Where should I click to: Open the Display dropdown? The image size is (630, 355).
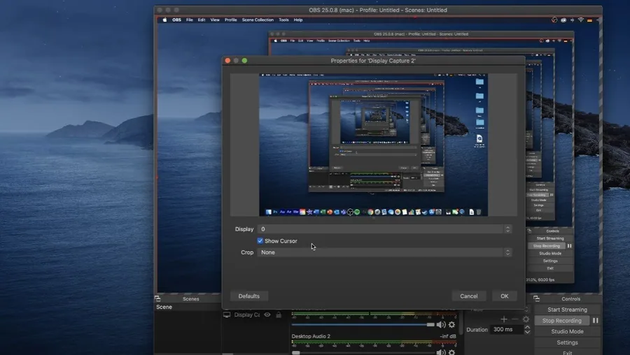coord(385,229)
